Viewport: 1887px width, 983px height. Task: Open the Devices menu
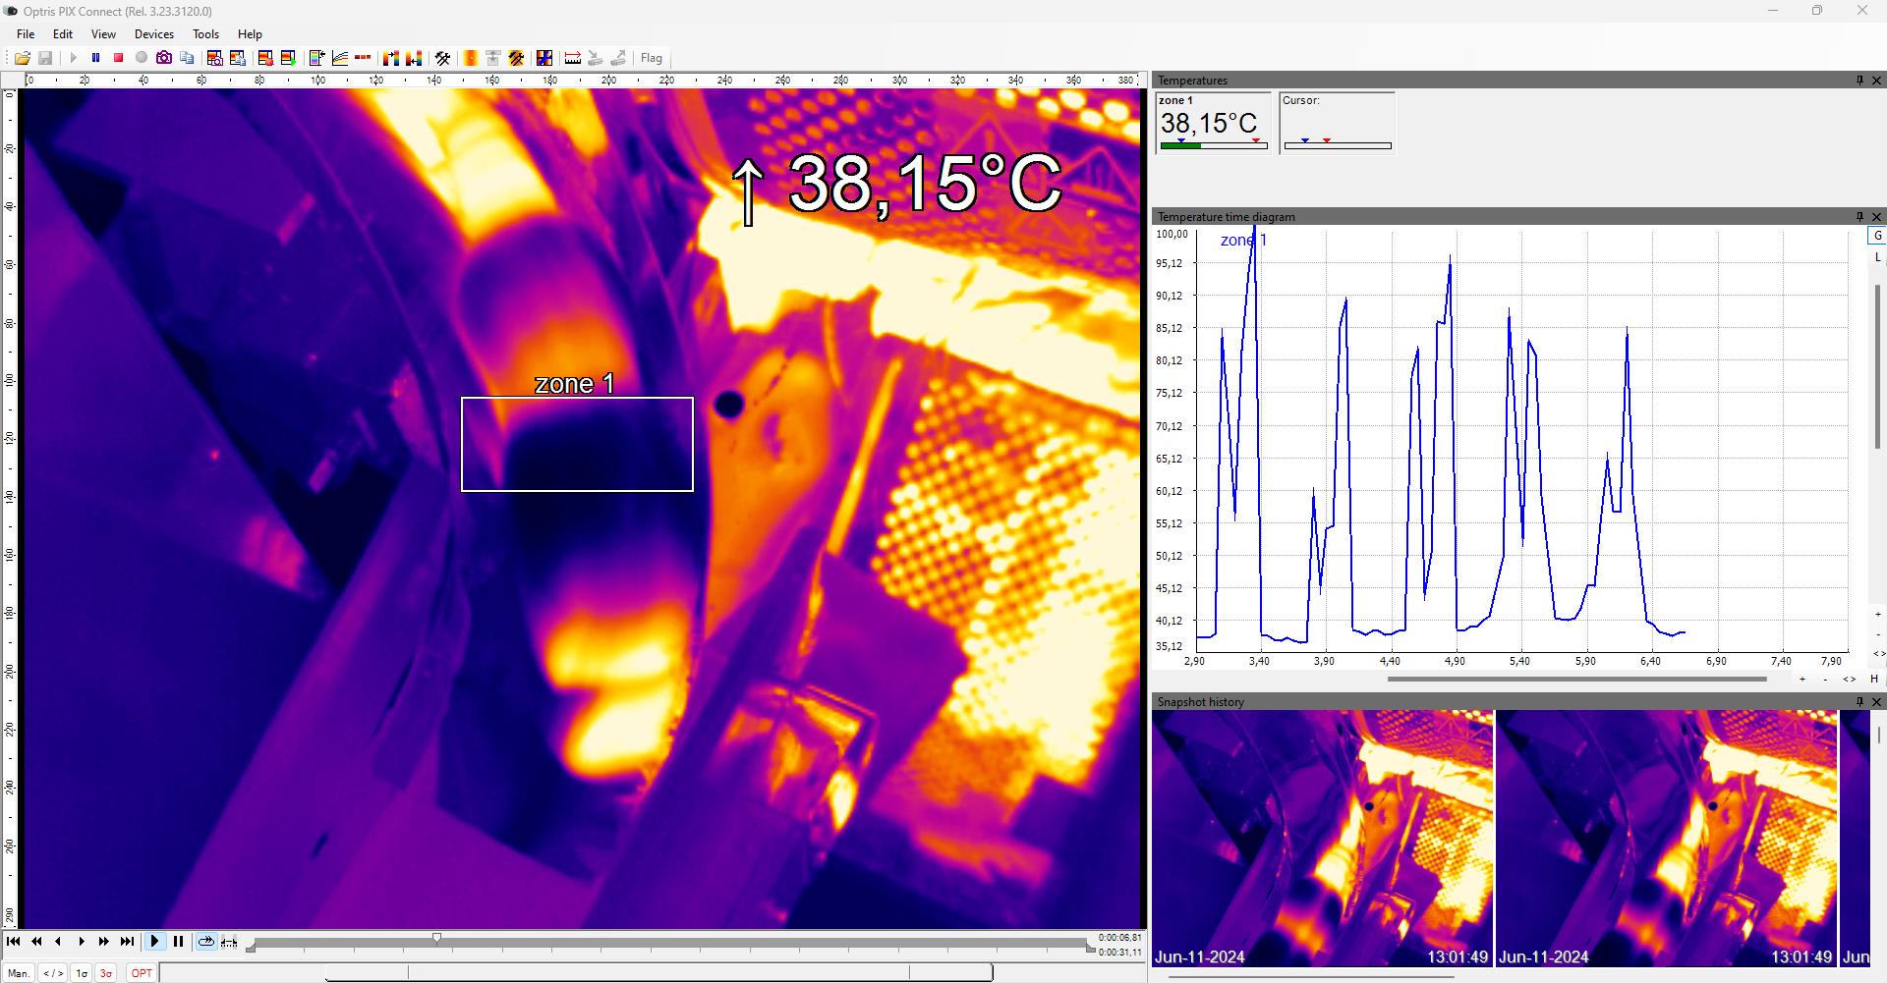153,33
